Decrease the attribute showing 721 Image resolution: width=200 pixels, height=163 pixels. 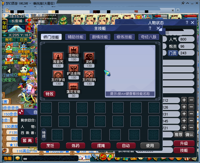point(191,128)
